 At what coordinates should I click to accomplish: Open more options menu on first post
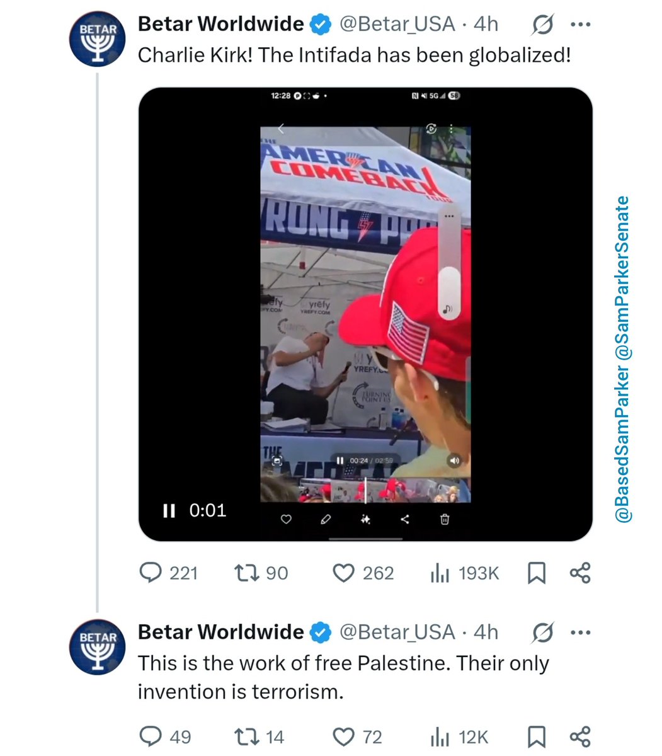(x=580, y=25)
